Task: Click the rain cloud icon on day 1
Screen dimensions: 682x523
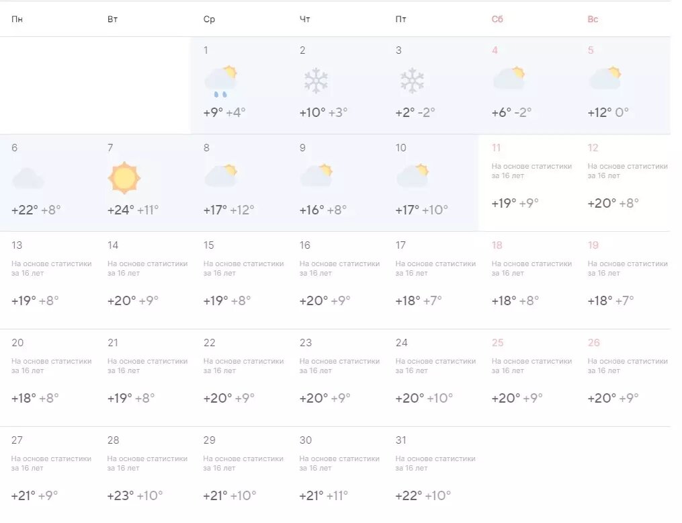Action: [221, 81]
